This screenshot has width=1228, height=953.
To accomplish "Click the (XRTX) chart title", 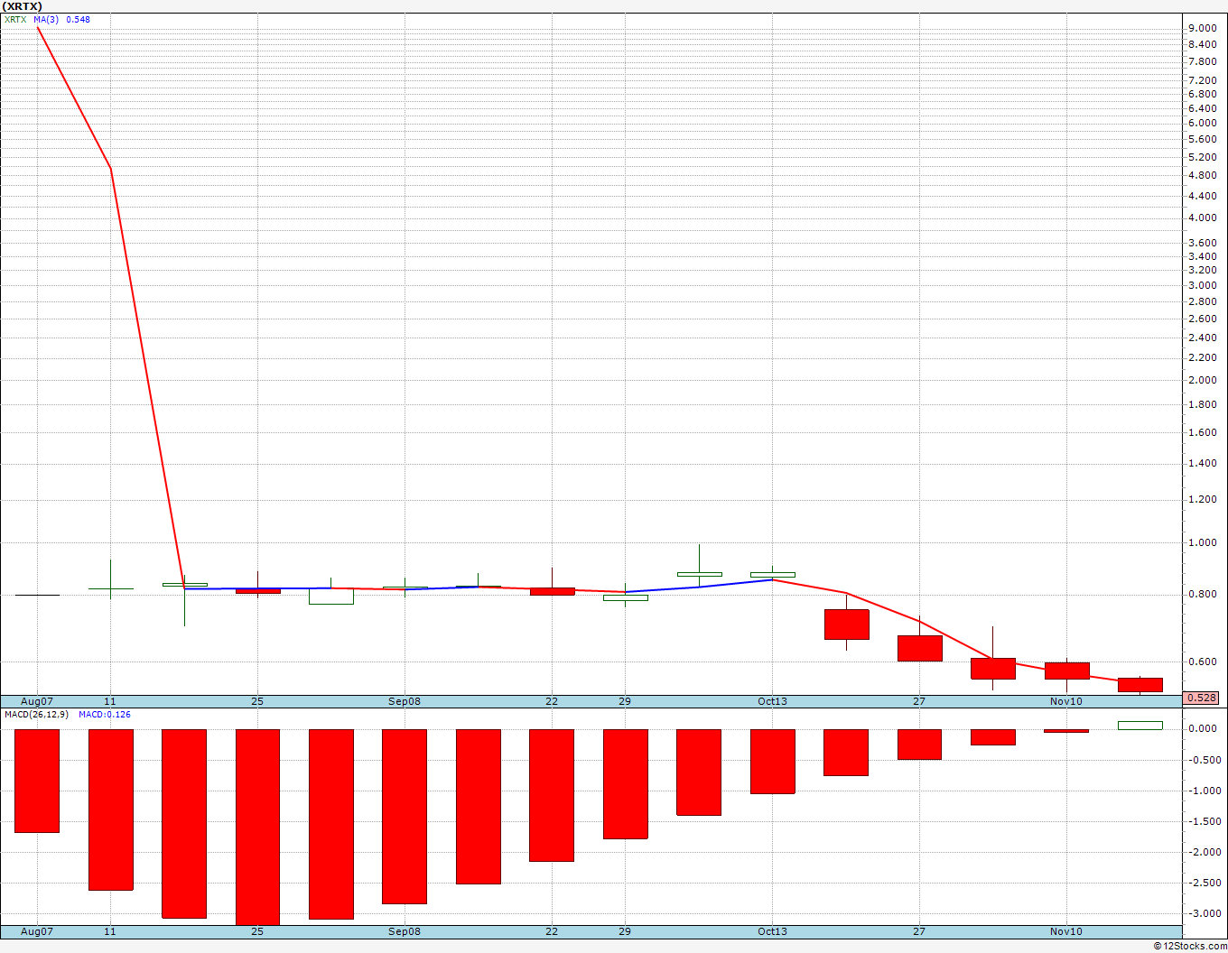I will [23, 5].
